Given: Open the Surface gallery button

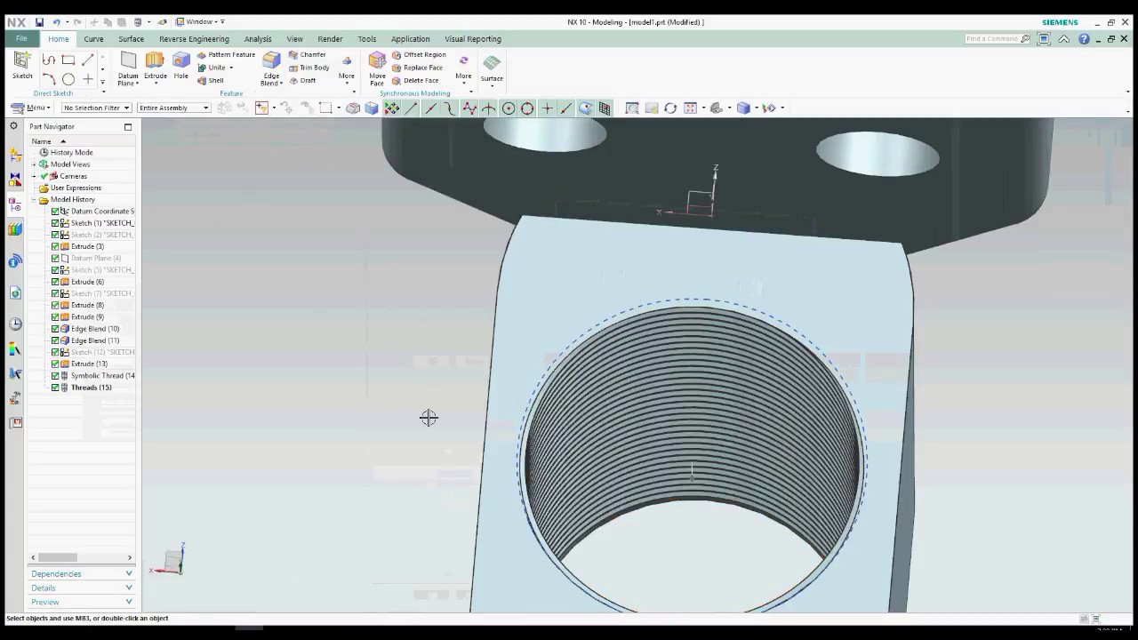Looking at the screenshot, I should pos(492,69).
